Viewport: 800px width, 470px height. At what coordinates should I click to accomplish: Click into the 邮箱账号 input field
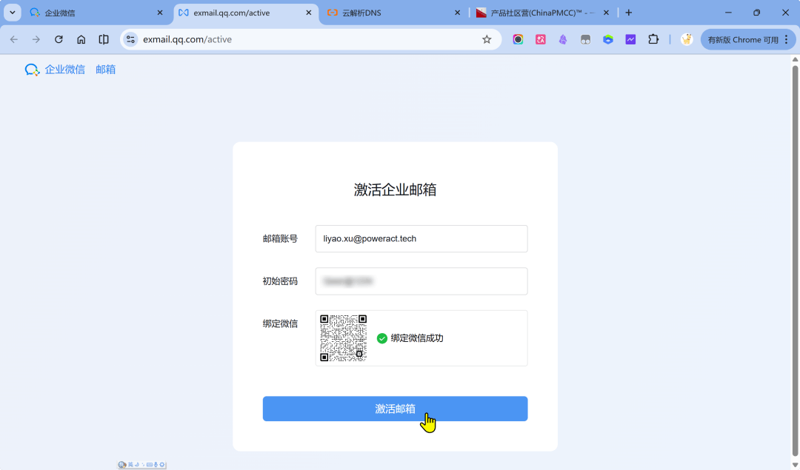click(421, 238)
